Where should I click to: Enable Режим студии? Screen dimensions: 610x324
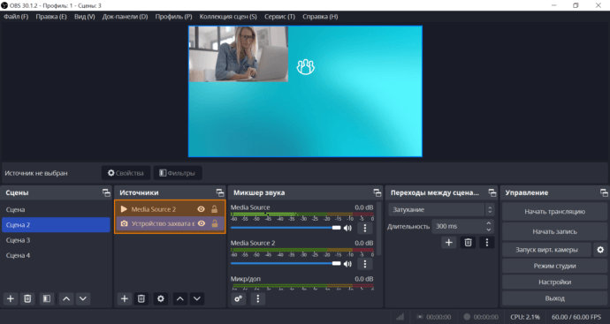[555, 266]
